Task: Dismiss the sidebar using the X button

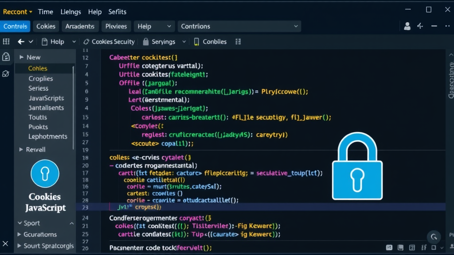Action: (5, 243)
